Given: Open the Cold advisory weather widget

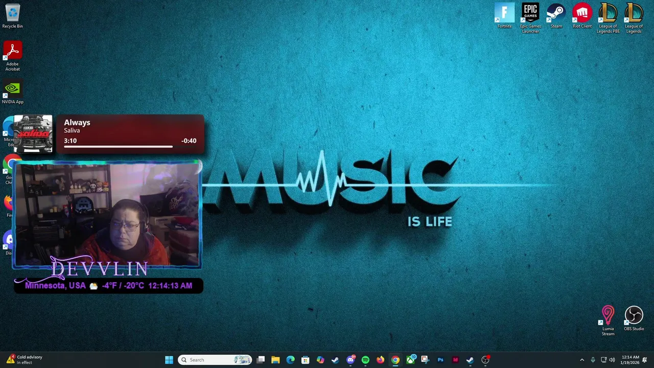Looking at the screenshot, I should [x=24, y=360].
